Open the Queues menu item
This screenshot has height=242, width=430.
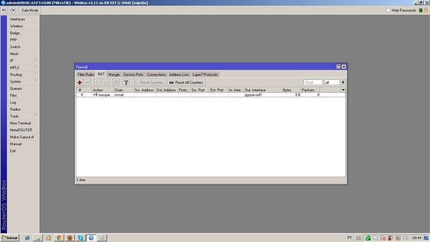point(23,88)
